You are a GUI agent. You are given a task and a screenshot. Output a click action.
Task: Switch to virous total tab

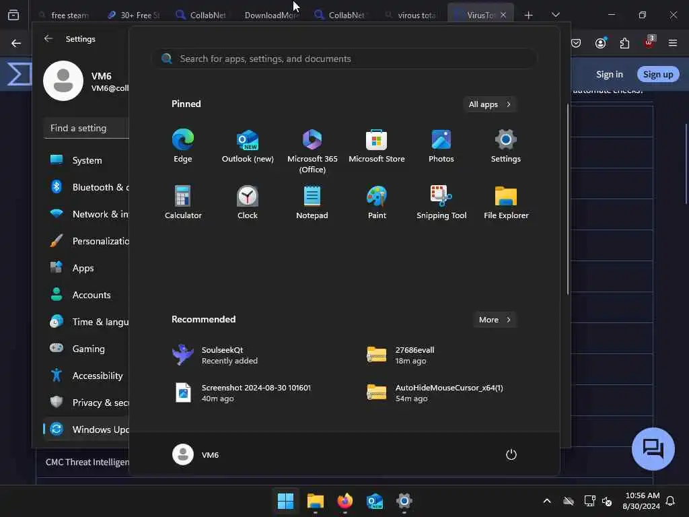[x=411, y=15]
